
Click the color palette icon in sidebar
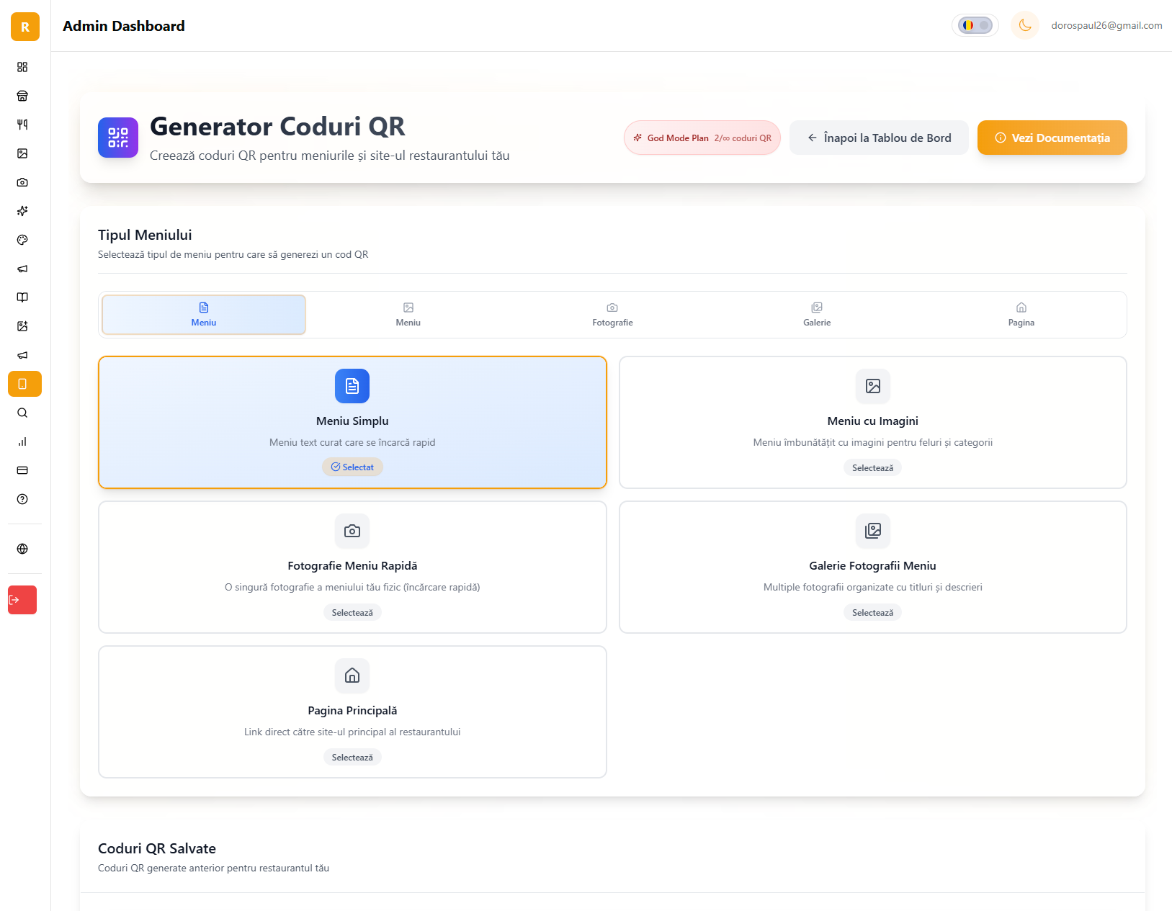[22, 240]
